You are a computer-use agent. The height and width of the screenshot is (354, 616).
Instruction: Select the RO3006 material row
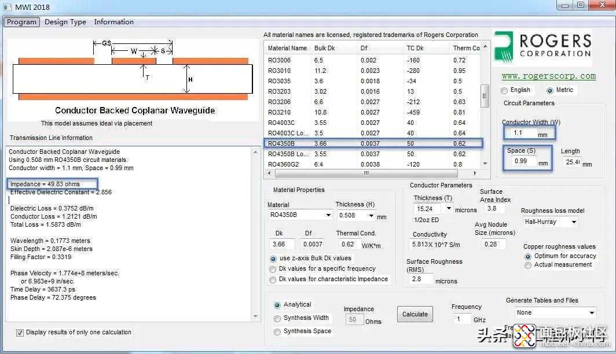[x=372, y=60]
